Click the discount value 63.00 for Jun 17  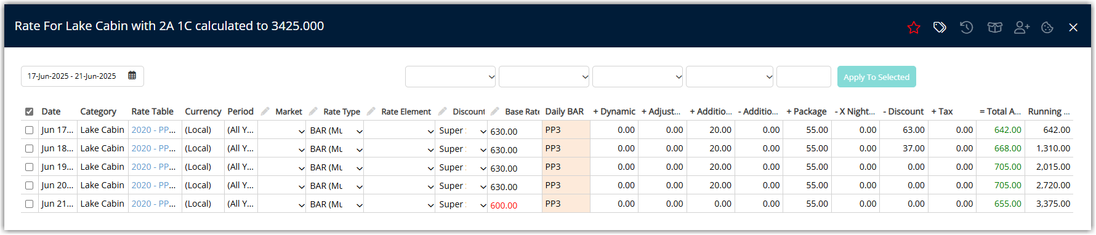(913, 130)
